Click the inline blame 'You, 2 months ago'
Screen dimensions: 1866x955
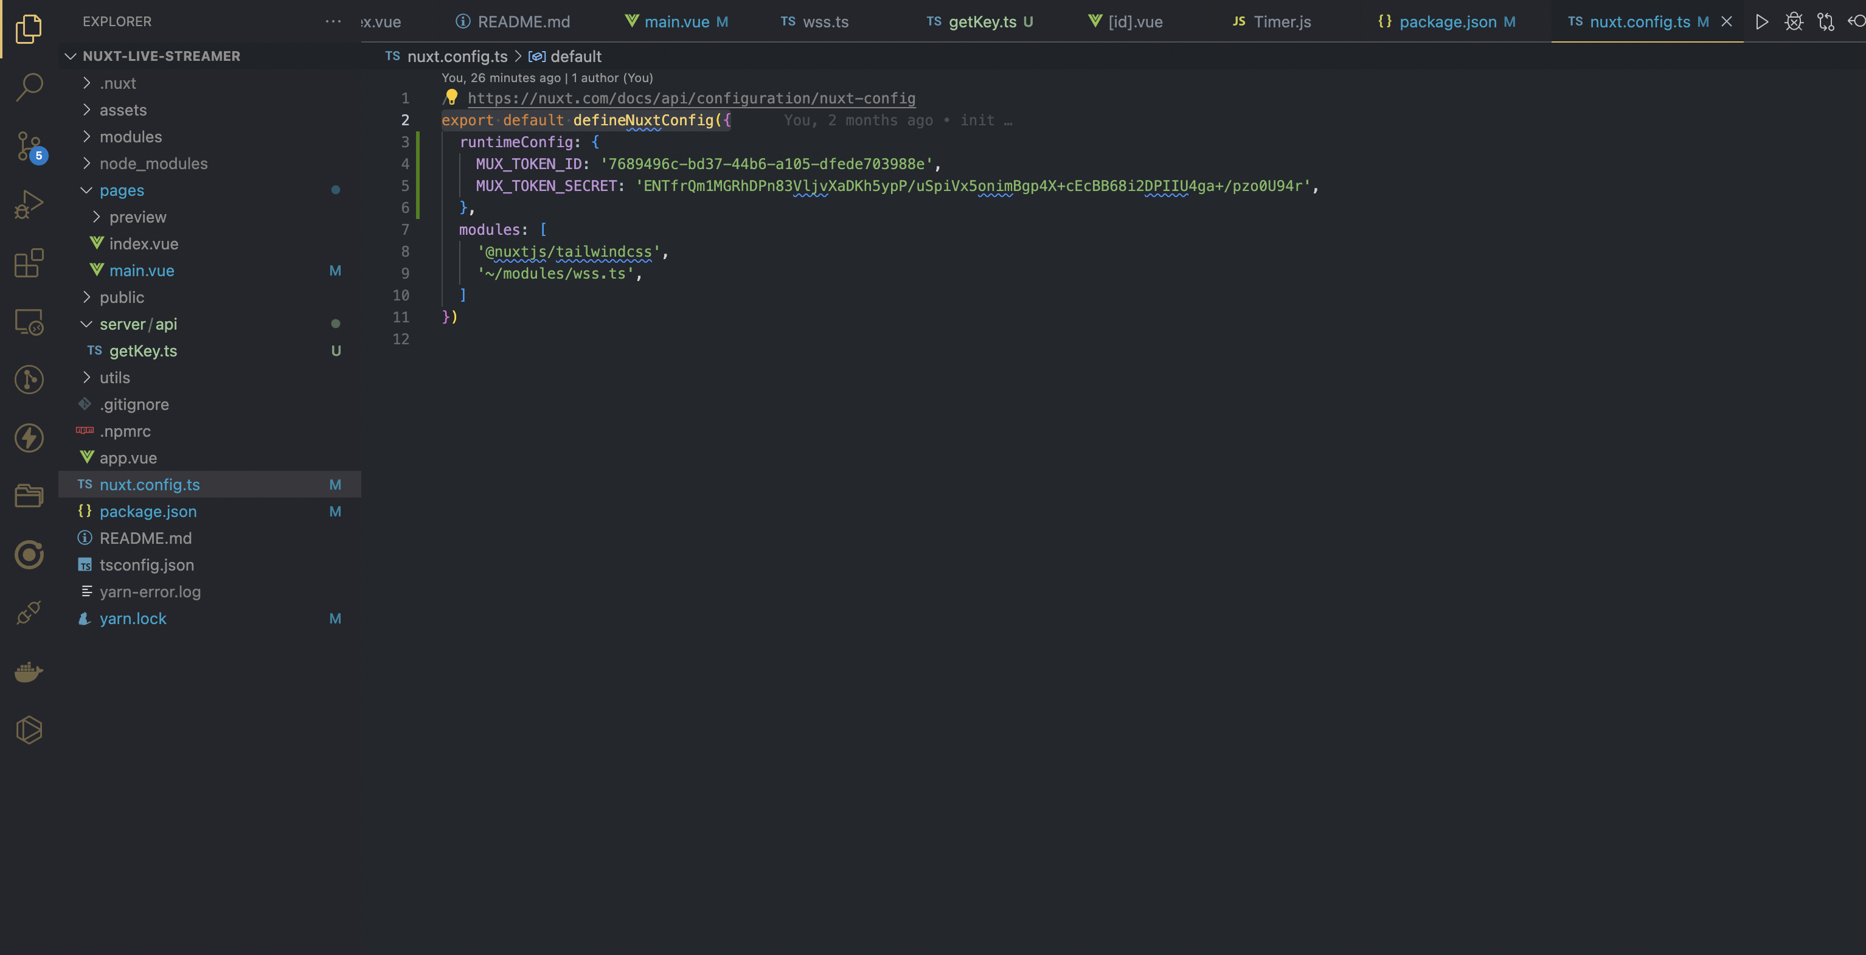coord(858,120)
